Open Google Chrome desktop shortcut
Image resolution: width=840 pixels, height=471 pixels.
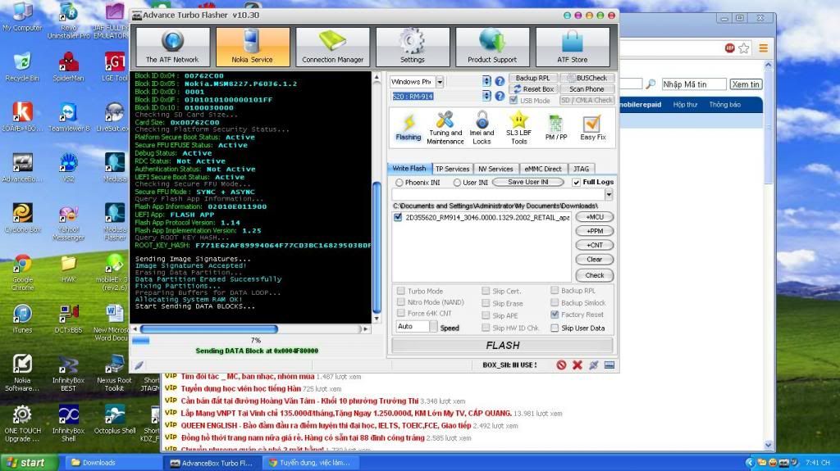pos(22,272)
